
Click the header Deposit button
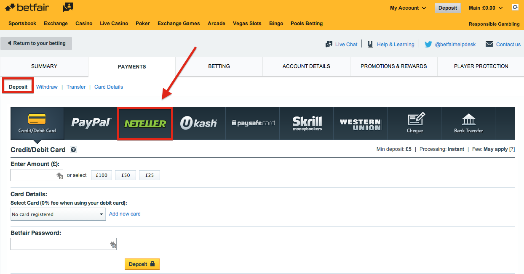[448, 8]
